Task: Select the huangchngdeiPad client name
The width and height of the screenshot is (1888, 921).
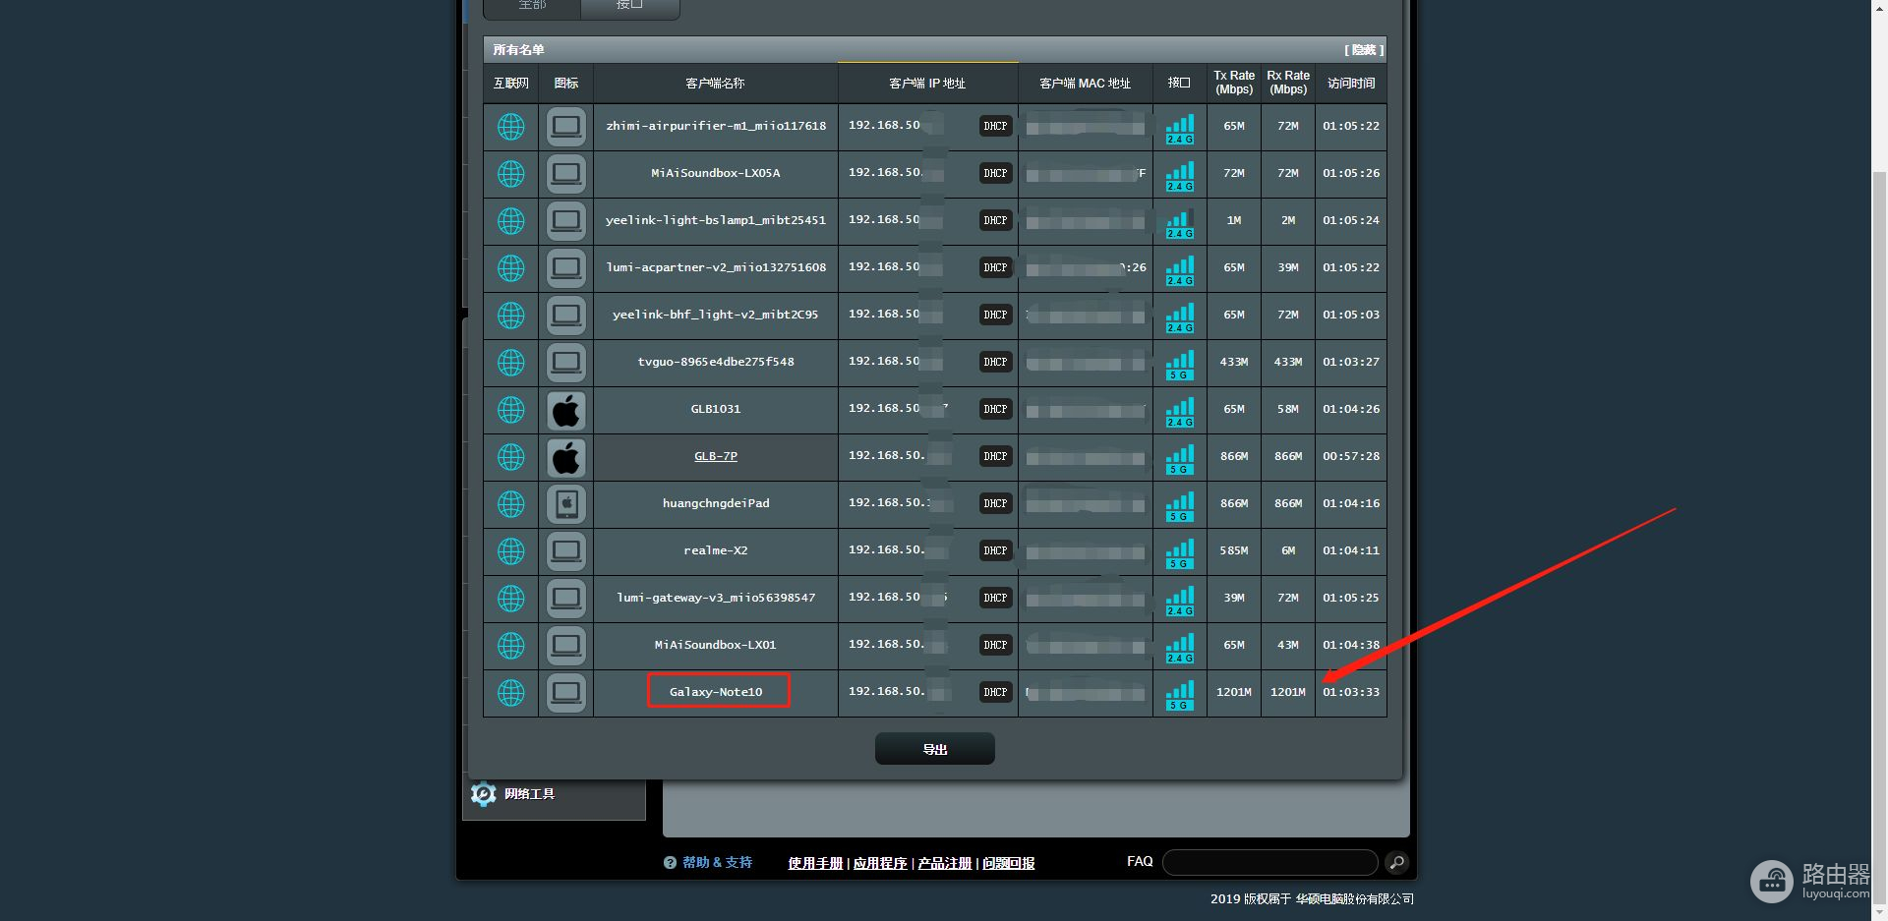Action: click(716, 503)
